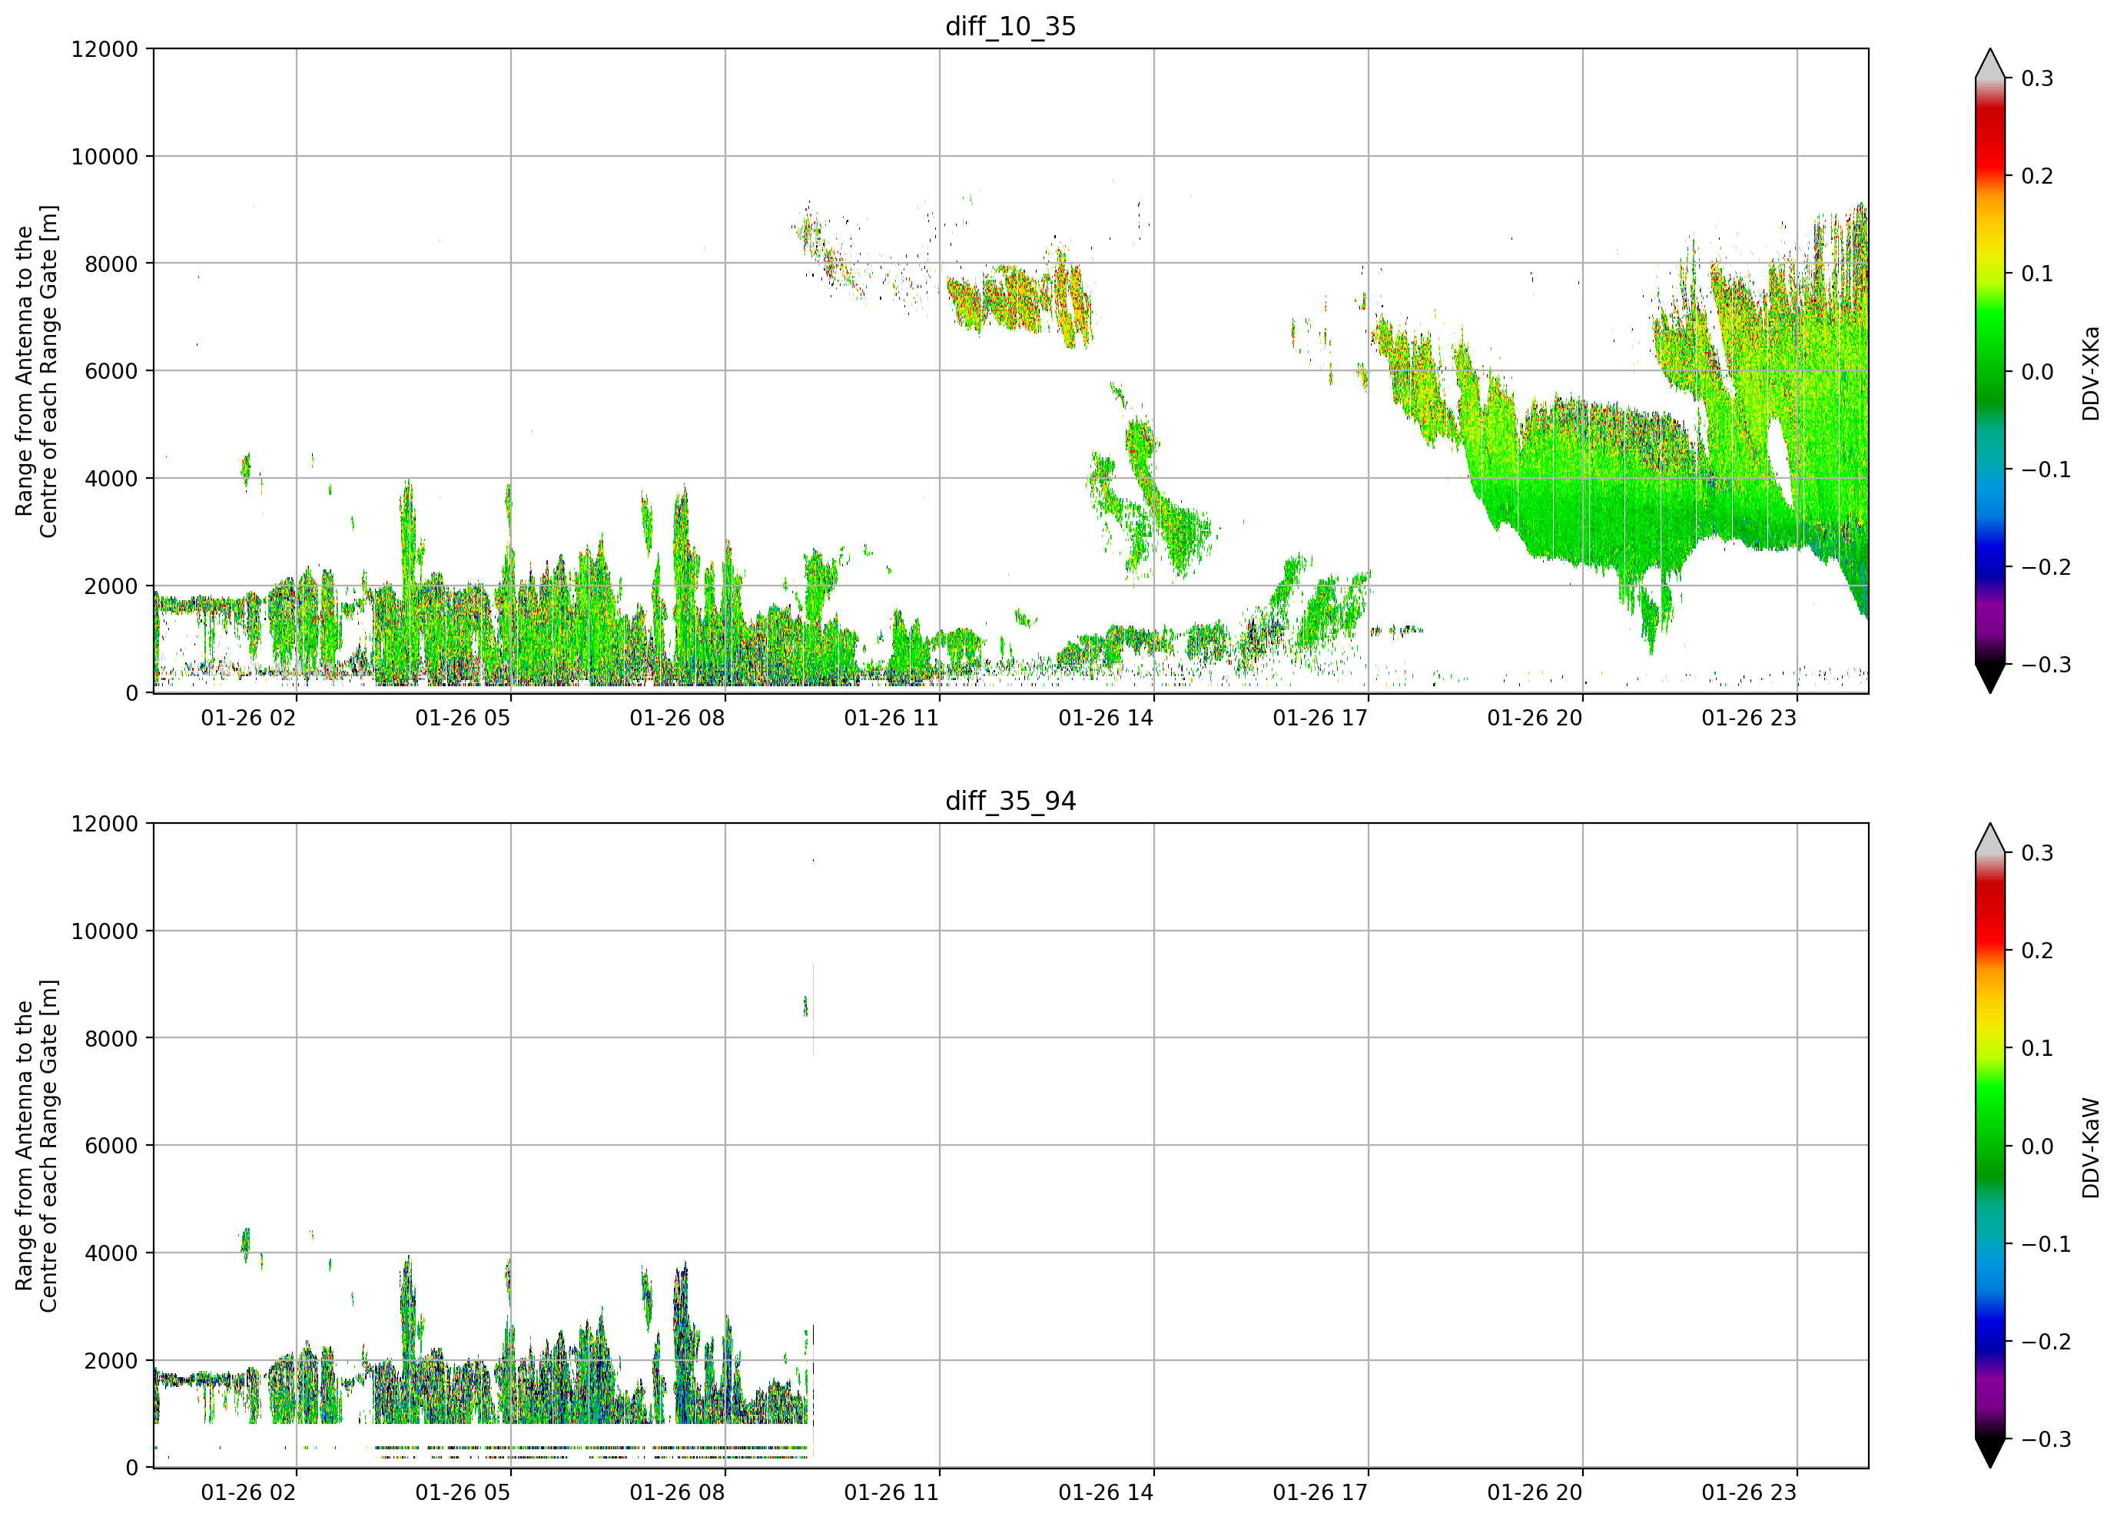Click the 0.0 tick on DDV-KaW colorbar
The width and height of the screenshot is (2117, 1520).
(2038, 1146)
